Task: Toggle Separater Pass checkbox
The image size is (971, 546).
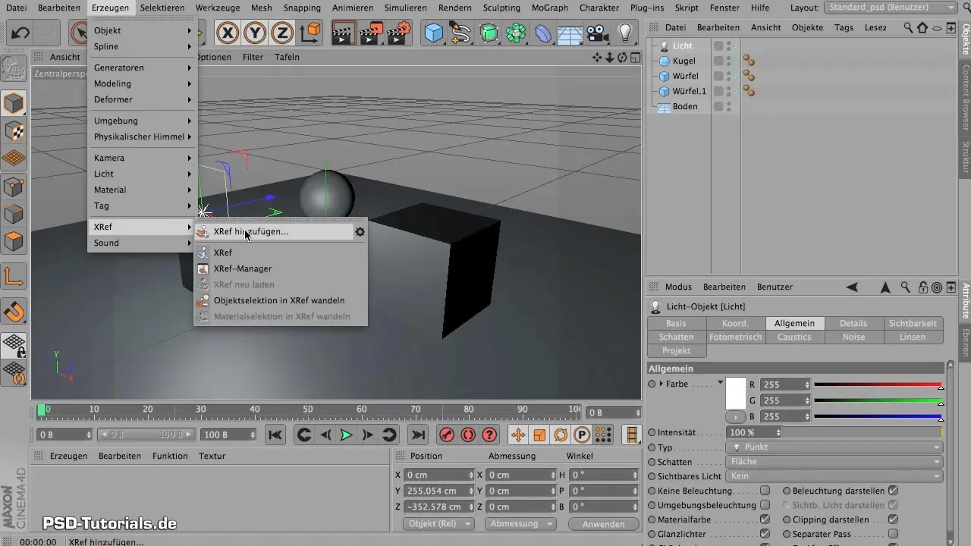Action: click(893, 534)
